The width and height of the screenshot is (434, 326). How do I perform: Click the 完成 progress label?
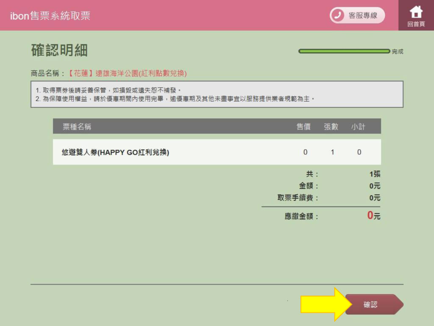pos(398,51)
